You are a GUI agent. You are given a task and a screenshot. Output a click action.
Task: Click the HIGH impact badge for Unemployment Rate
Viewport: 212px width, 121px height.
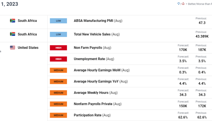pyautogui.click(x=58, y=59)
